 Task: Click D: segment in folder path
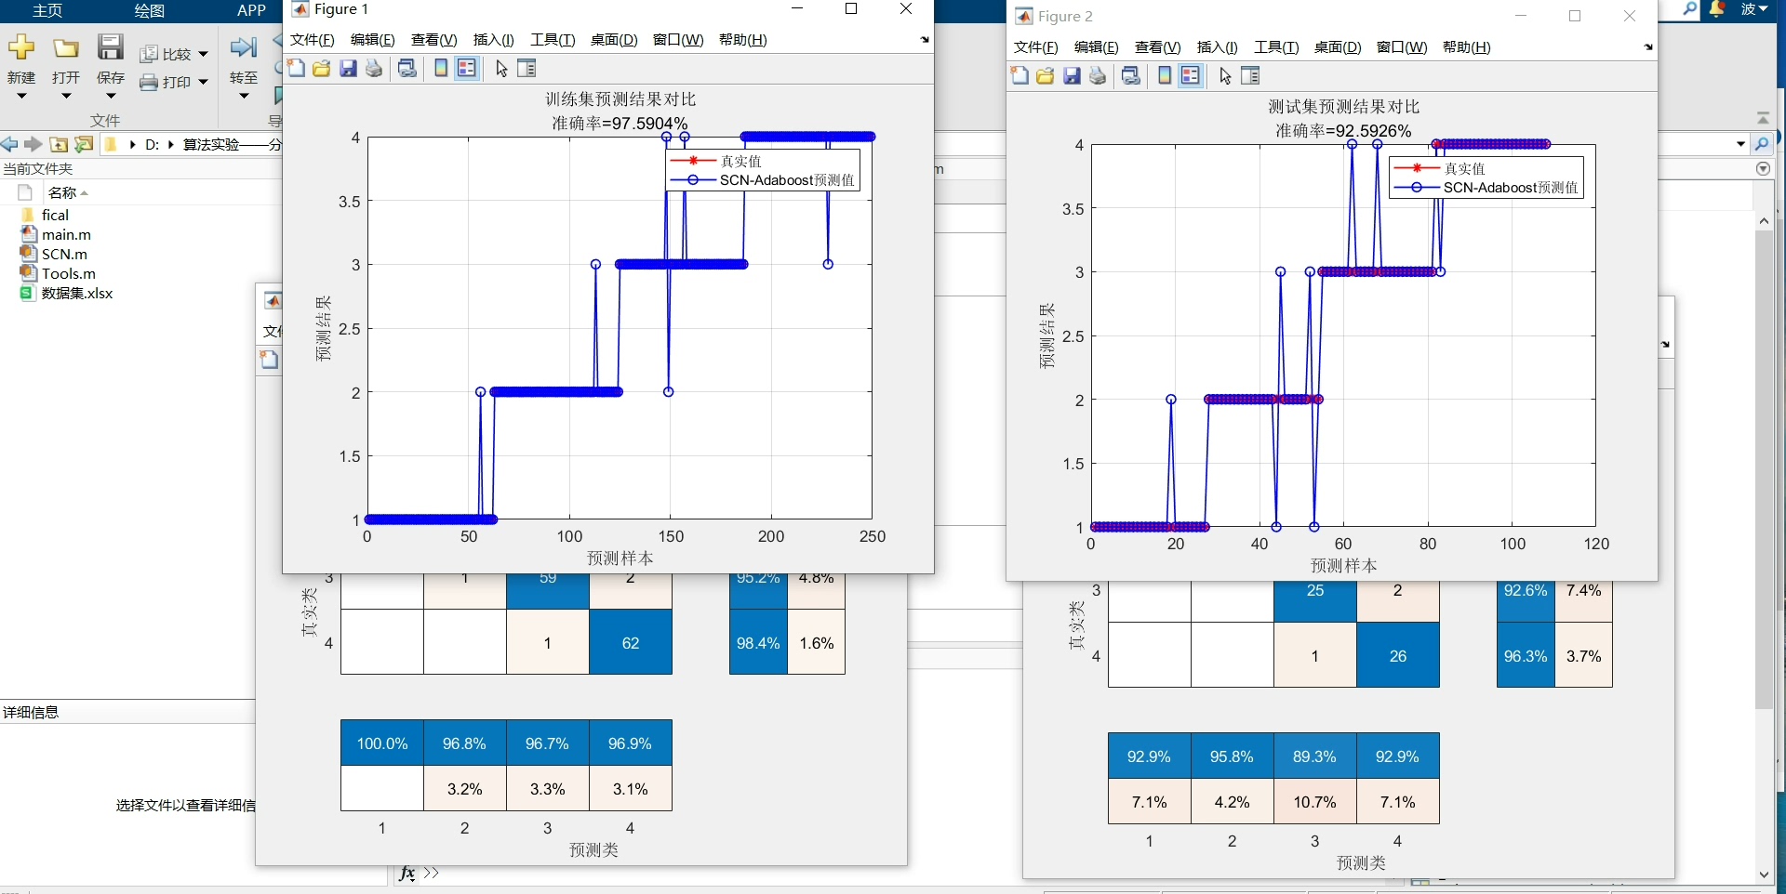click(x=153, y=144)
